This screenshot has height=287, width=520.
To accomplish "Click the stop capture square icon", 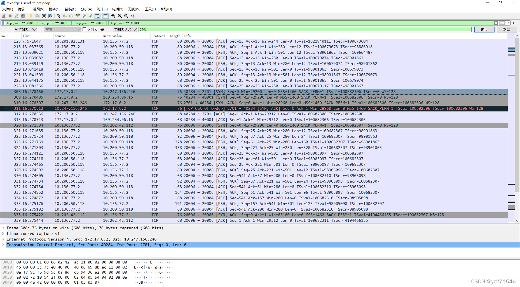I will click(x=10, y=16).
